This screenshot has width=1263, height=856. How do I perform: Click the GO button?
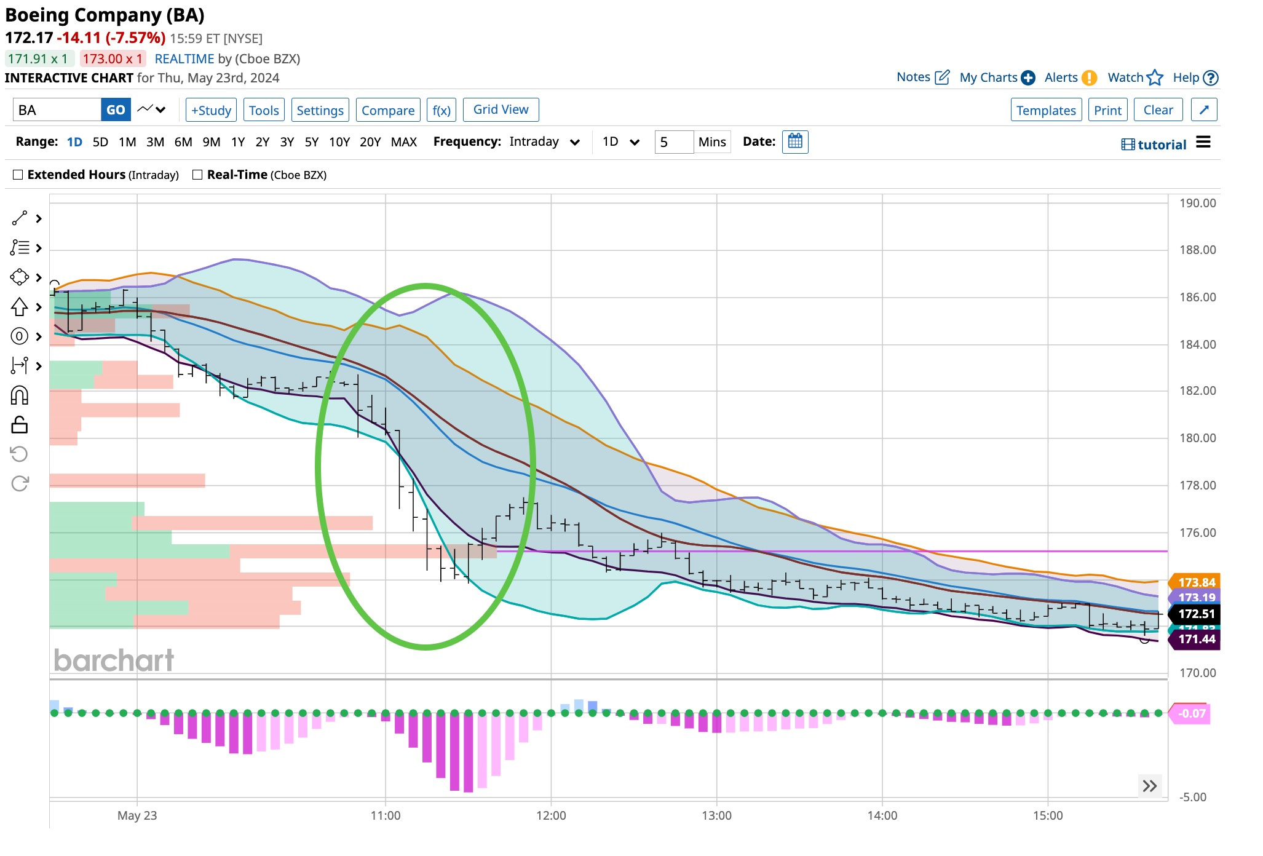[116, 109]
